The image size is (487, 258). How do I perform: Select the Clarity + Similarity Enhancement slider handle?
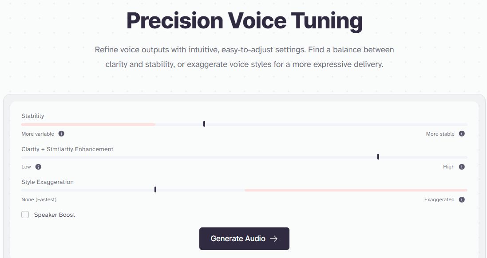(378, 156)
